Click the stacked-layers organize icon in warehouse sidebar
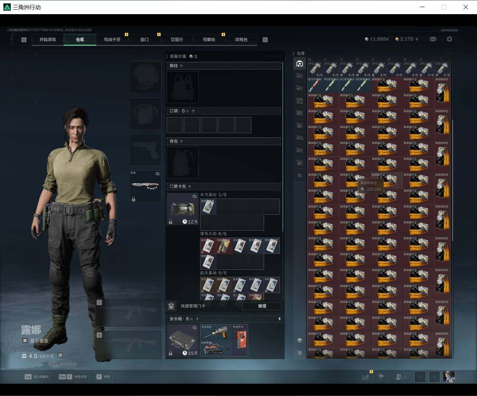Viewport: 477px width, 396px height. pos(300,340)
